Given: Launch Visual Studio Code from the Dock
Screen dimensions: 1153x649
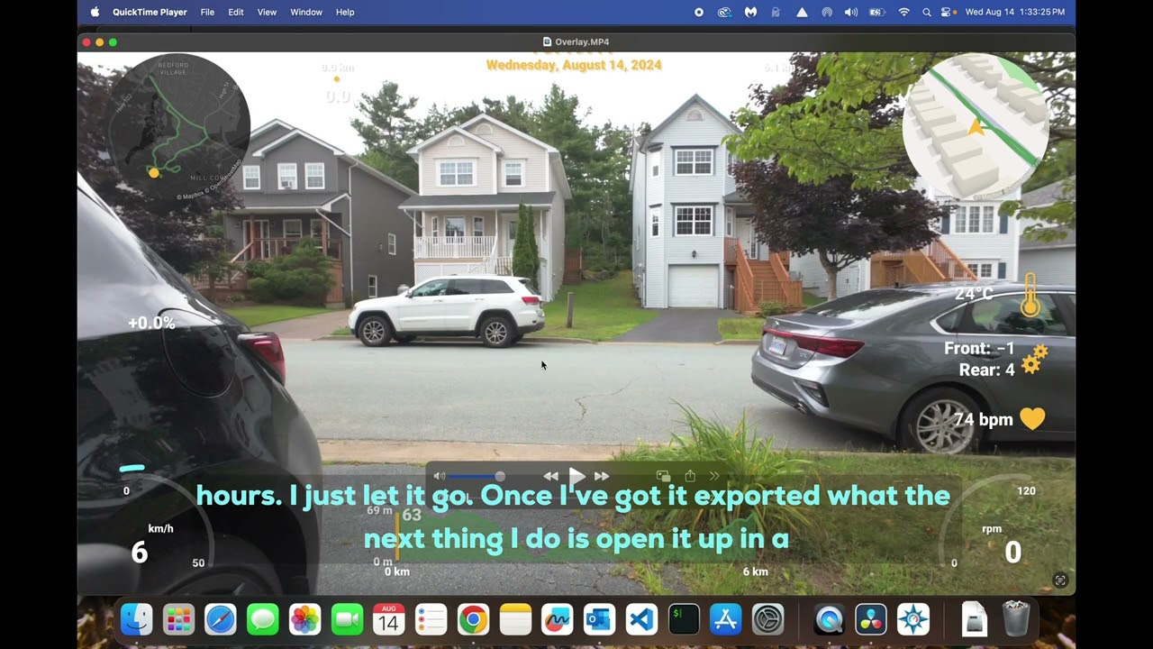Looking at the screenshot, I should [x=641, y=619].
